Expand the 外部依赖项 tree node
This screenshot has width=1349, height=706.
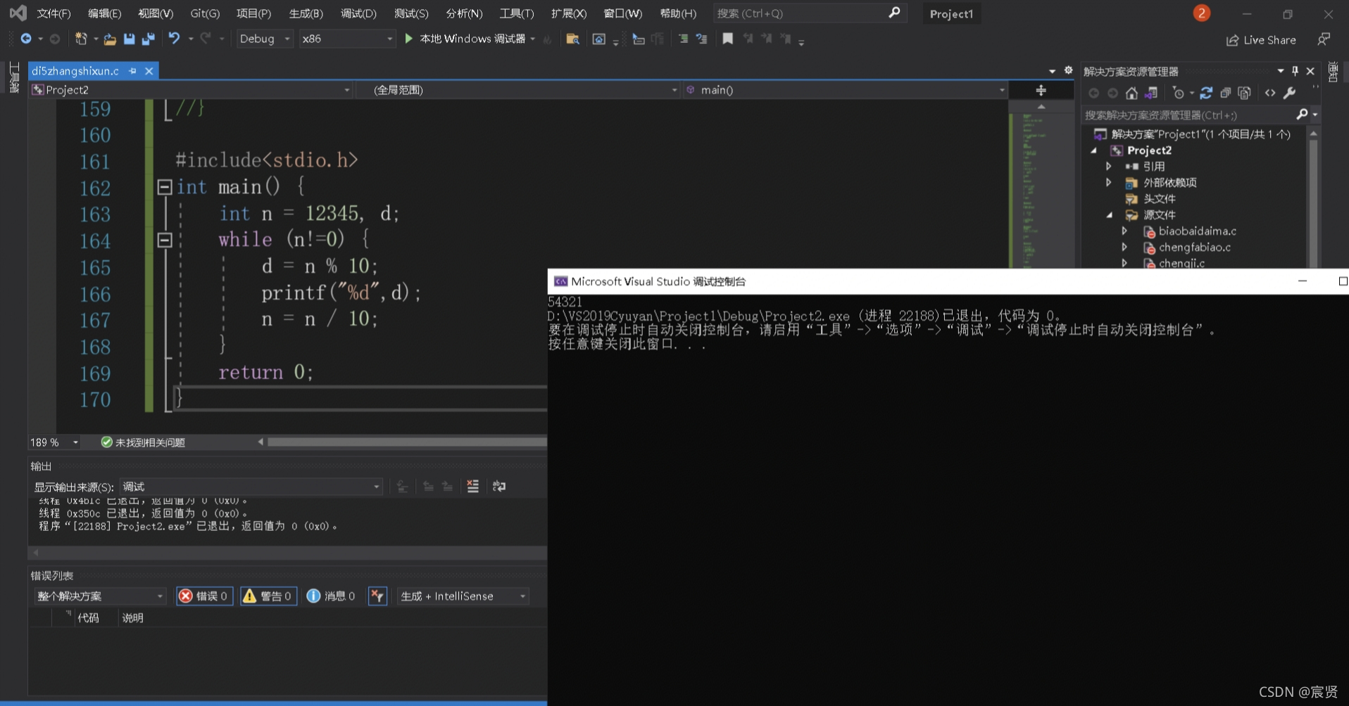[x=1108, y=183]
